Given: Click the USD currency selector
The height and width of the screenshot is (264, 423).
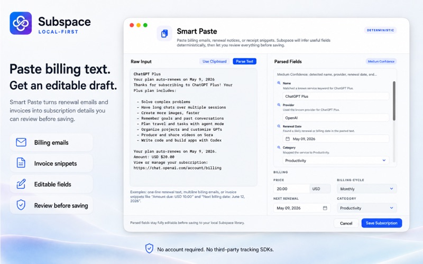Looking at the screenshot, I should click(x=320, y=189).
